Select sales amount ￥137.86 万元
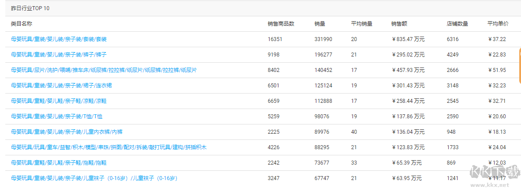Image resolution: width=521 pixels, height=188 pixels. (408, 116)
